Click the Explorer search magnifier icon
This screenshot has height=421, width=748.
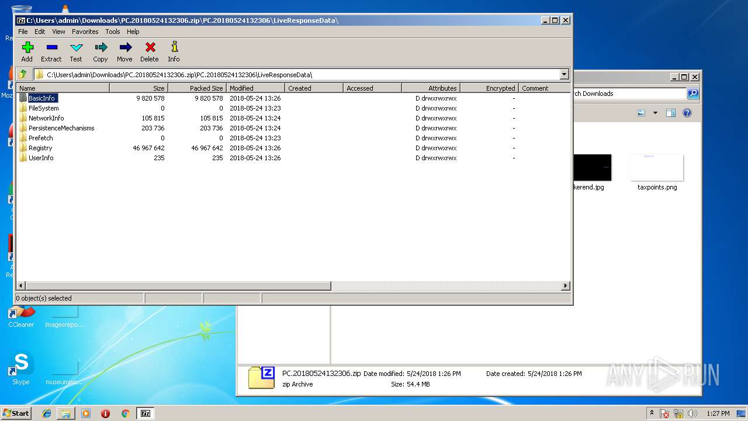point(692,94)
